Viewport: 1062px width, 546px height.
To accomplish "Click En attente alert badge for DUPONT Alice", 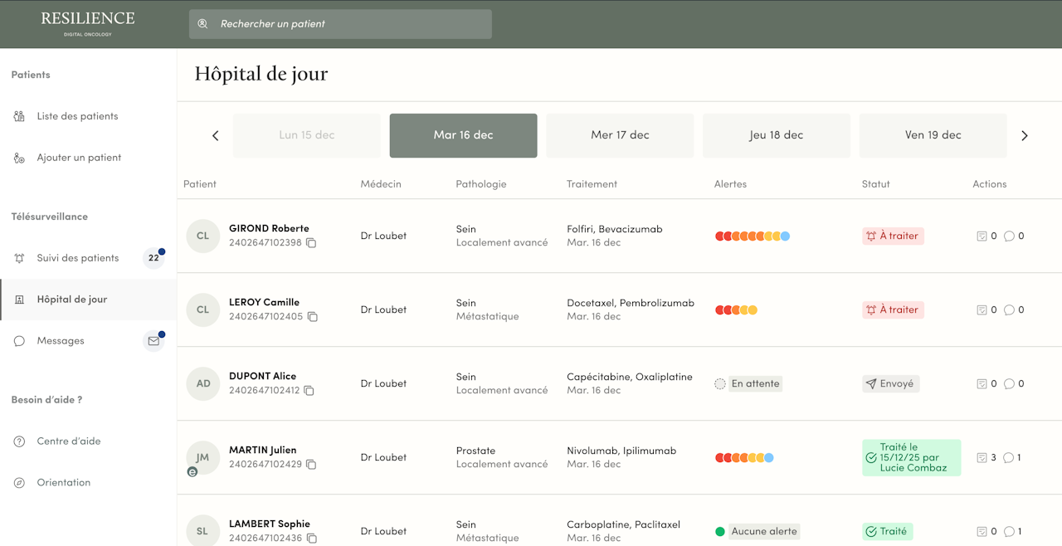I will pos(748,383).
